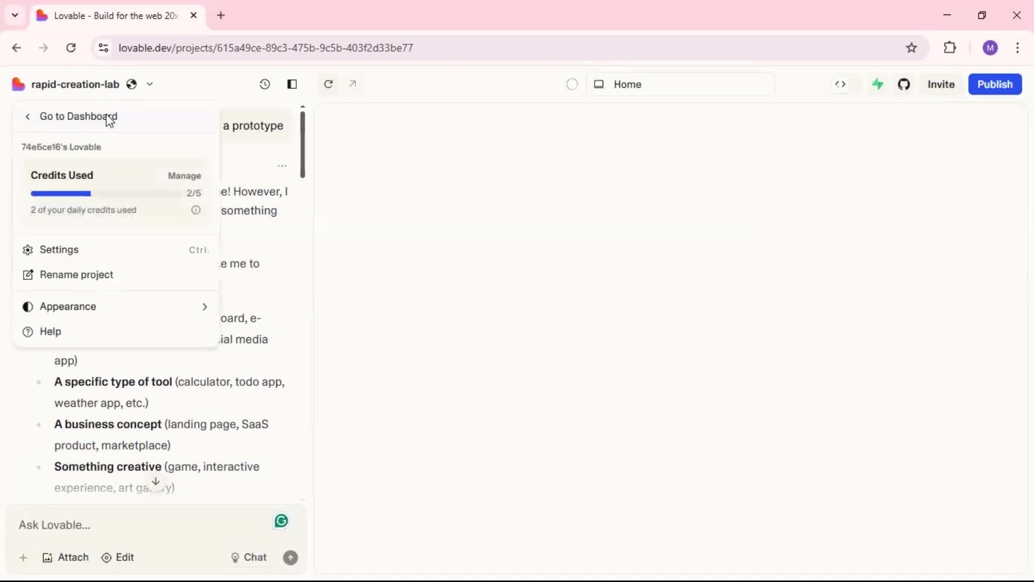The height and width of the screenshot is (582, 1034).
Task: Refresh the preview pane
Action: 328,84
